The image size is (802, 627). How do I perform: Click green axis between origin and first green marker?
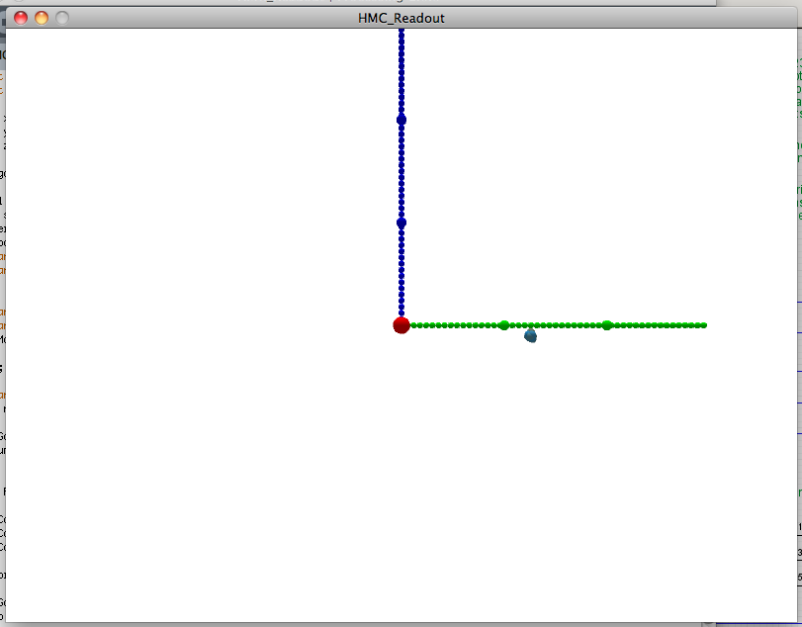click(x=453, y=325)
